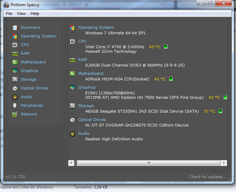Click the Peripherals mouse icon in sidebar

[x=15, y=105]
